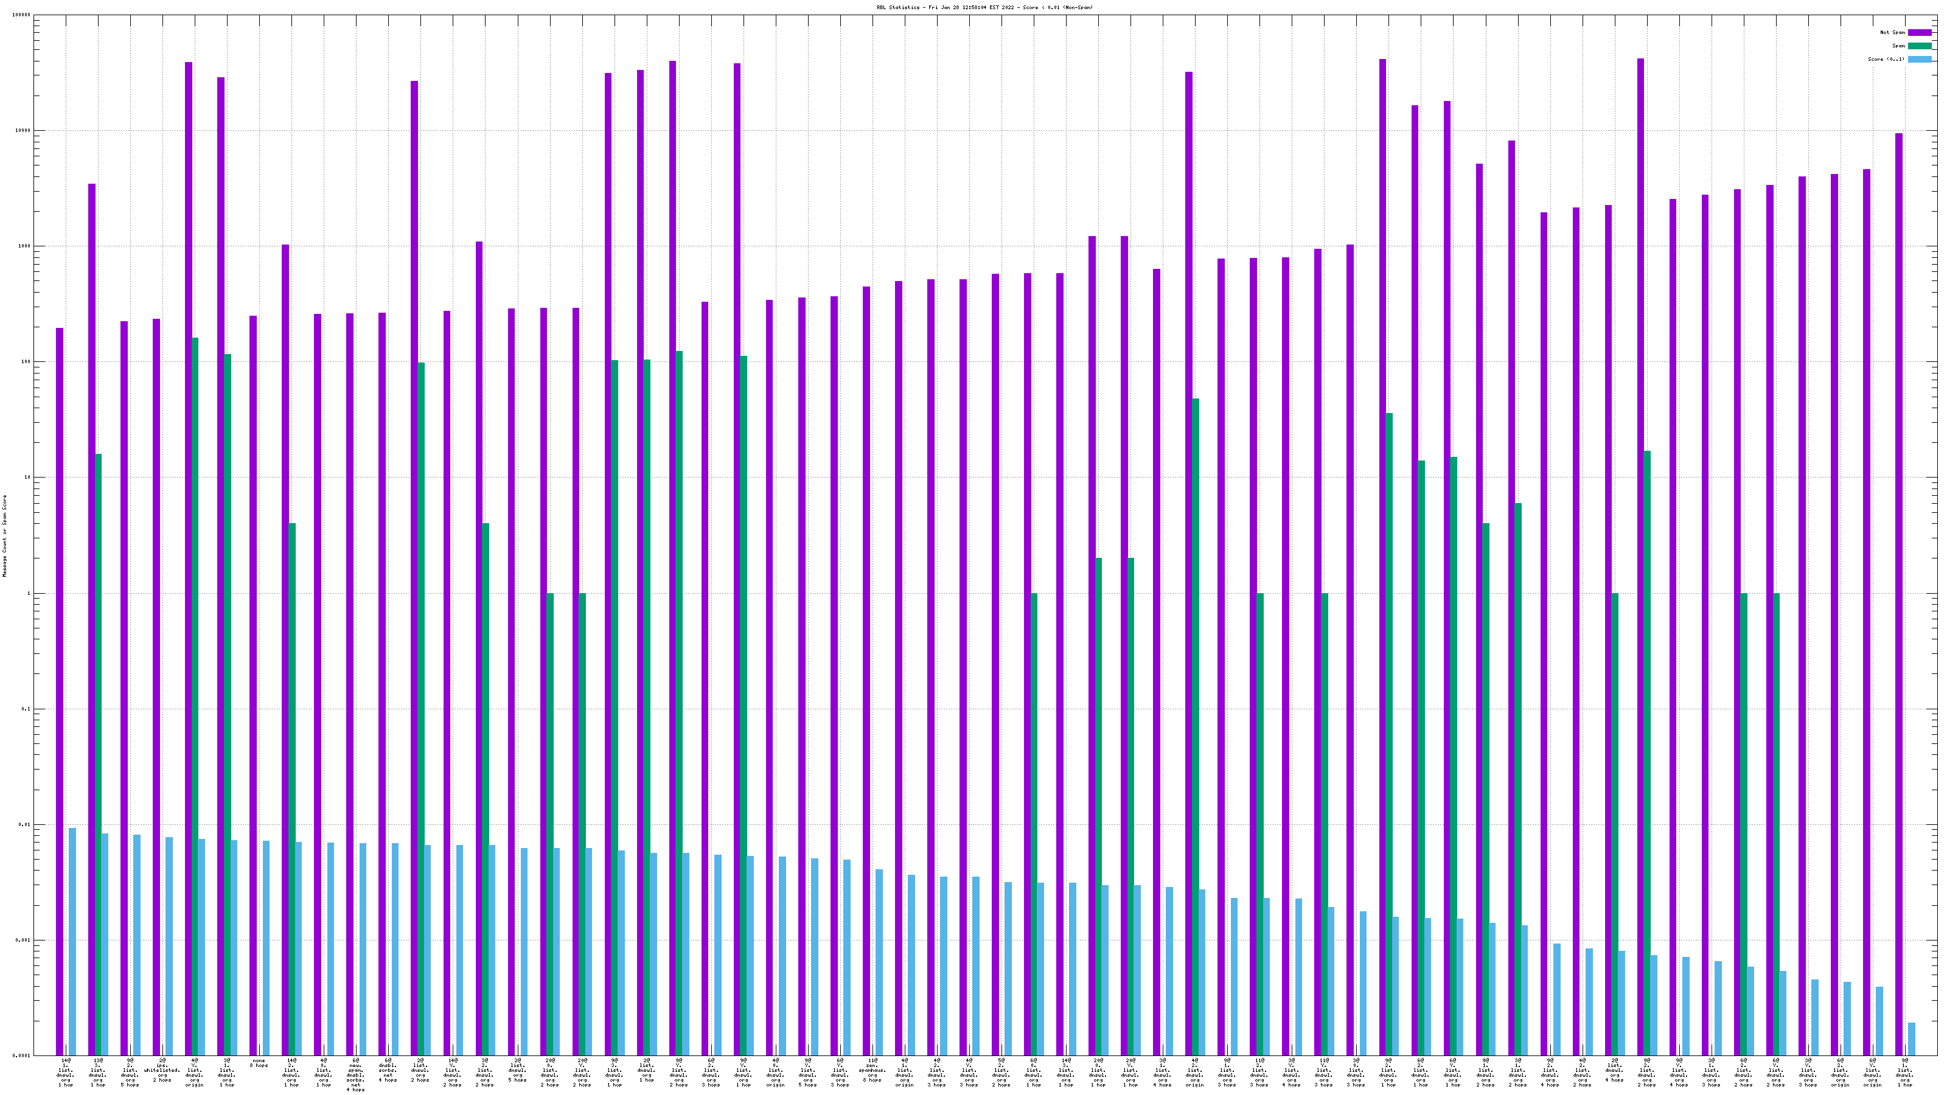Click the light blue Score legend swatch
Image resolution: width=1947 pixels, height=1095 pixels.
pos(1919,59)
